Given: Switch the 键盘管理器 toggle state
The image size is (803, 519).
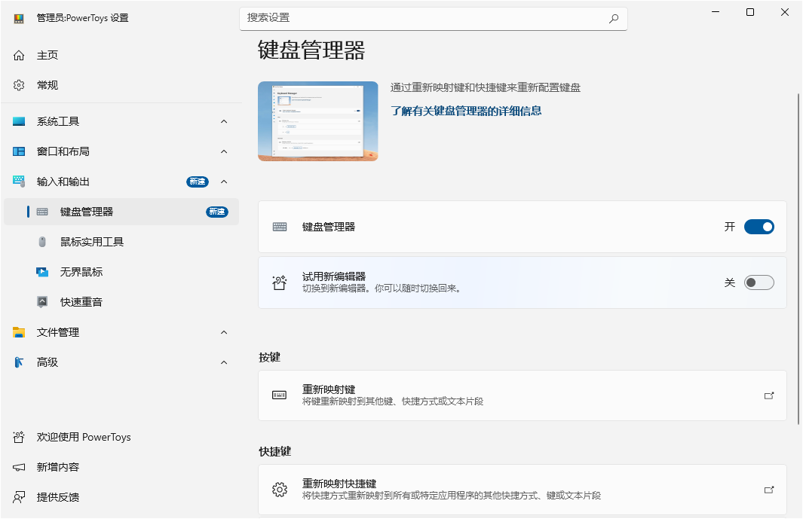Looking at the screenshot, I should point(759,226).
